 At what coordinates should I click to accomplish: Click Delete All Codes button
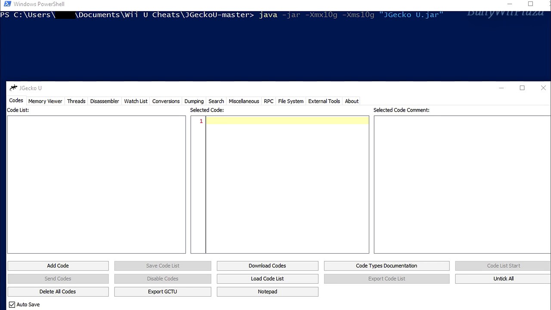coord(58,291)
